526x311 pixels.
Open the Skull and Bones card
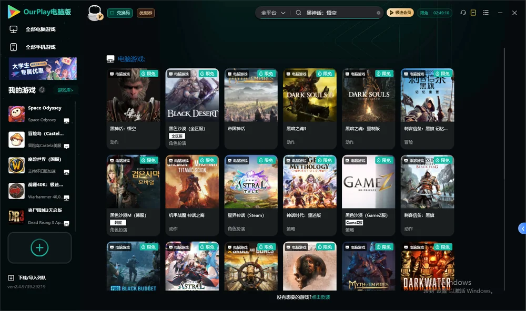(251, 266)
